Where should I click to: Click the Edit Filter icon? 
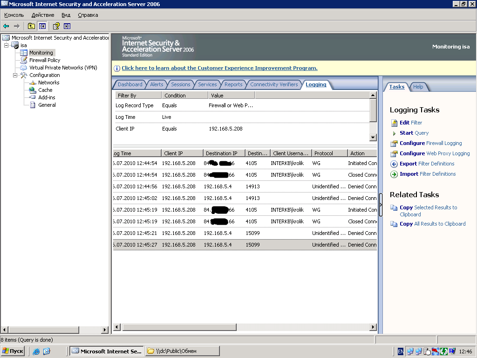coord(394,123)
